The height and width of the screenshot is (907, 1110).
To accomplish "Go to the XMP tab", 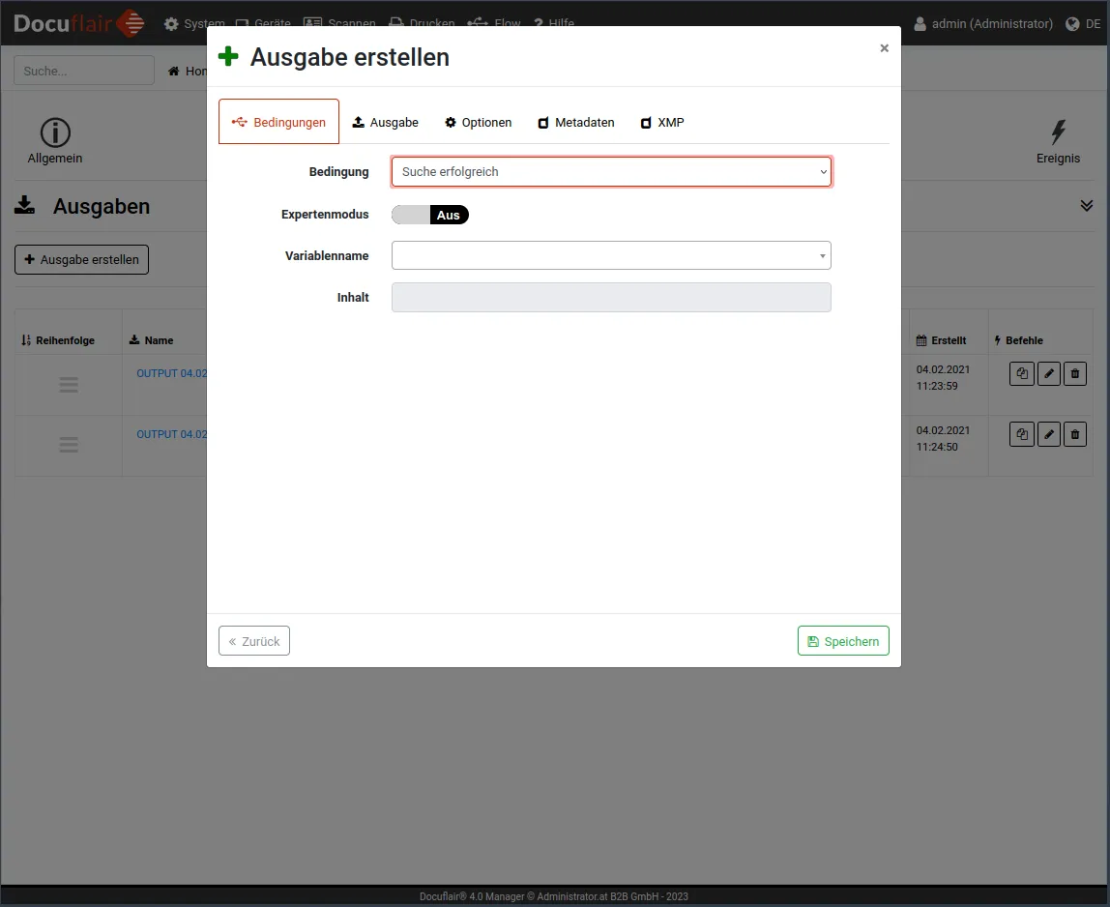I will [x=662, y=123].
